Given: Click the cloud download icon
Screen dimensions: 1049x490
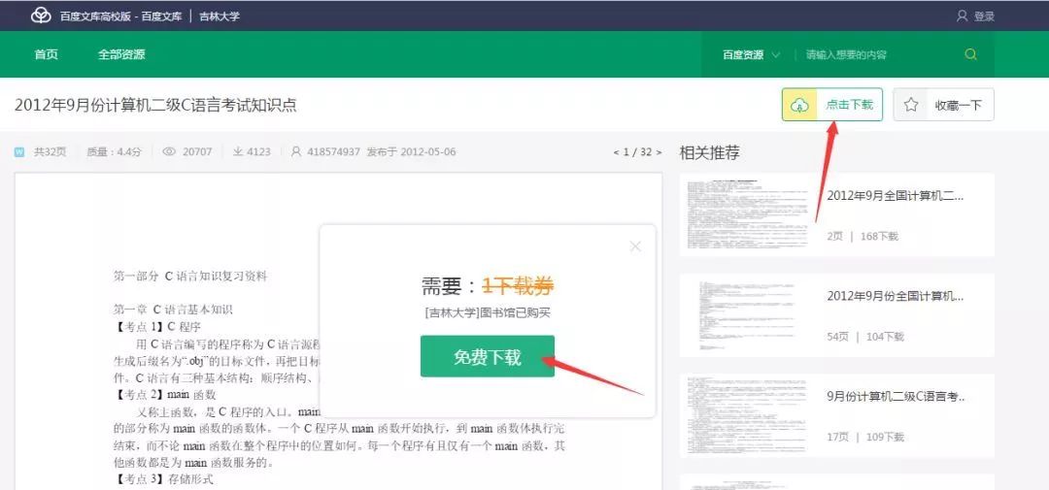Looking at the screenshot, I should [x=799, y=105].
